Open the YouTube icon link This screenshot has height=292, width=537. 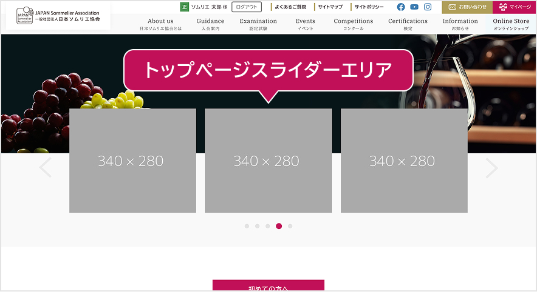click(414, 7)
